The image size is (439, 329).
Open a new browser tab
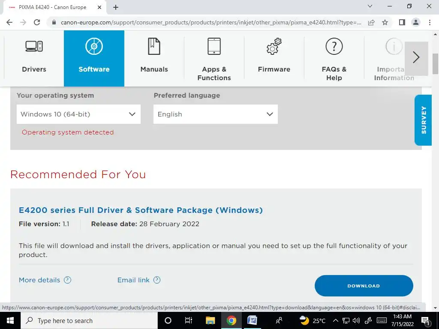pyautogui.click(x=116, y=7)
